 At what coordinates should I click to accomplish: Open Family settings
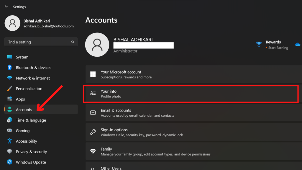194,151
